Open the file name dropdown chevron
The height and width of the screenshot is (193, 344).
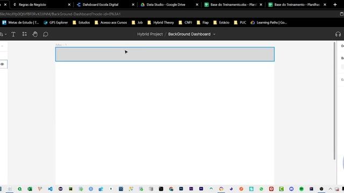(214, 34)
